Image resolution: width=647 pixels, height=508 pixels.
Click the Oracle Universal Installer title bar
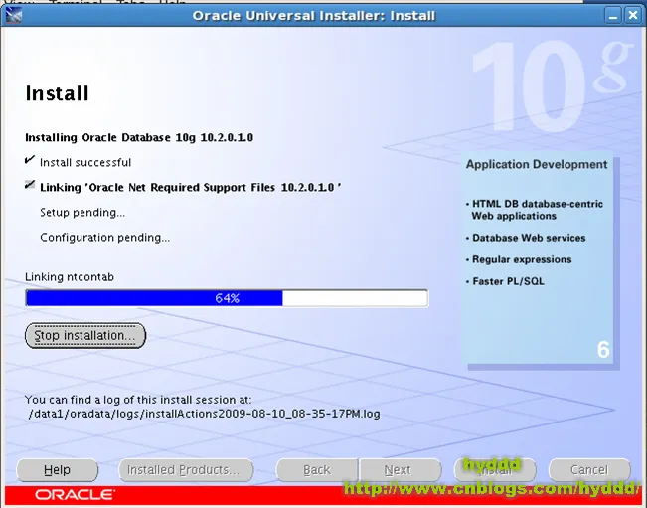[314, 16]
